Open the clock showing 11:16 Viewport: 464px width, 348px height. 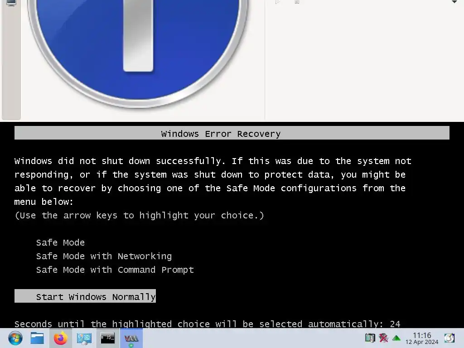[x=422, y=338]
